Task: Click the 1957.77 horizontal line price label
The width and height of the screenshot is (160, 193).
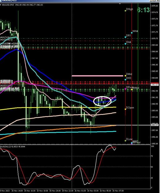Action: (154, 125)
